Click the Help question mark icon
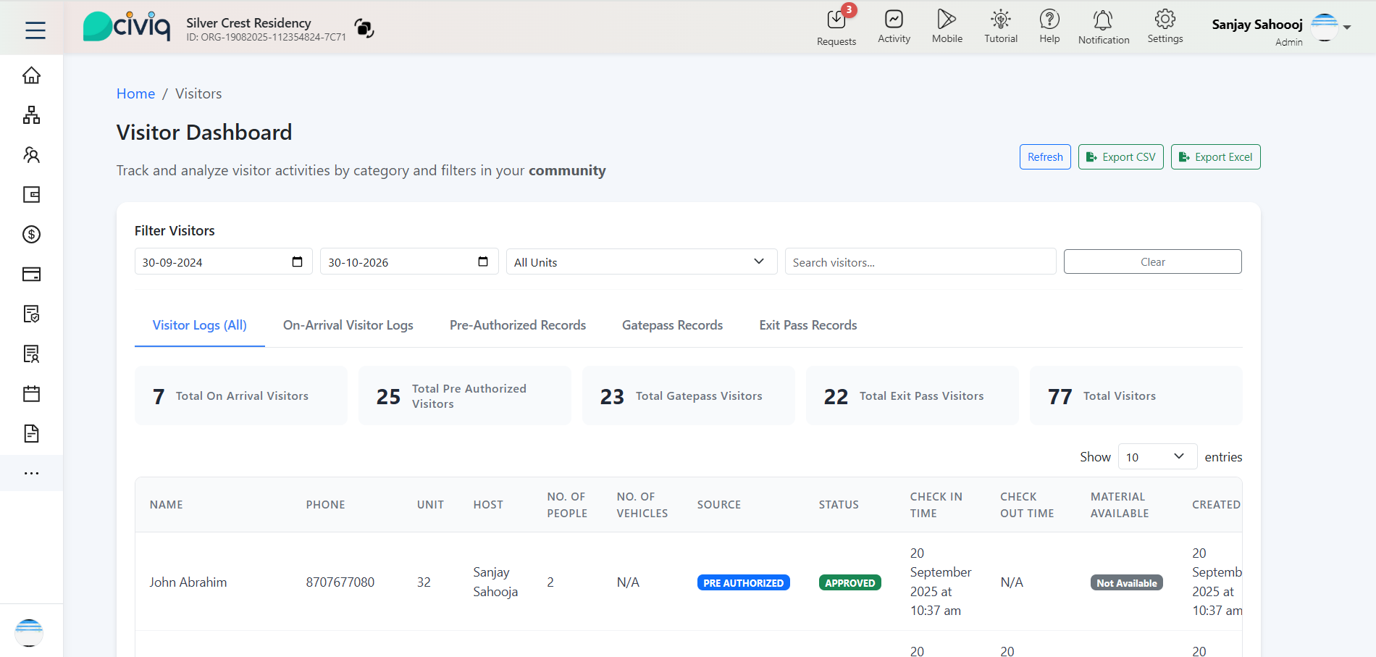 [1049, 20]
